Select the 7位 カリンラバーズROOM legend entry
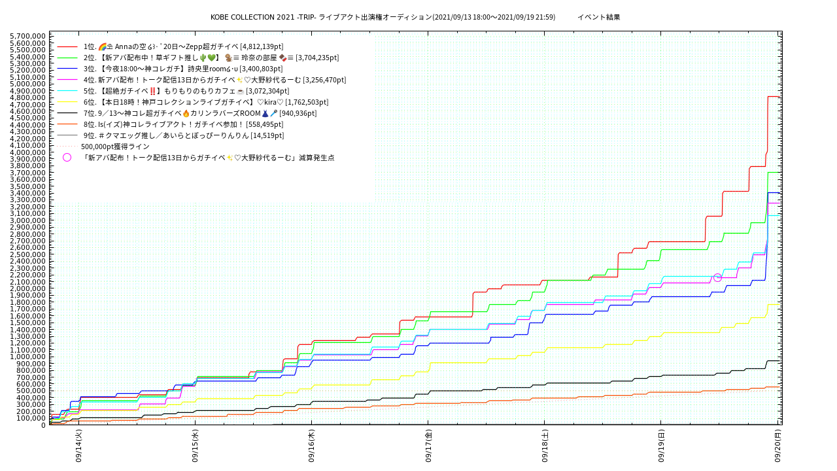Viewport: 837px width, 471px height. (200, 113)
